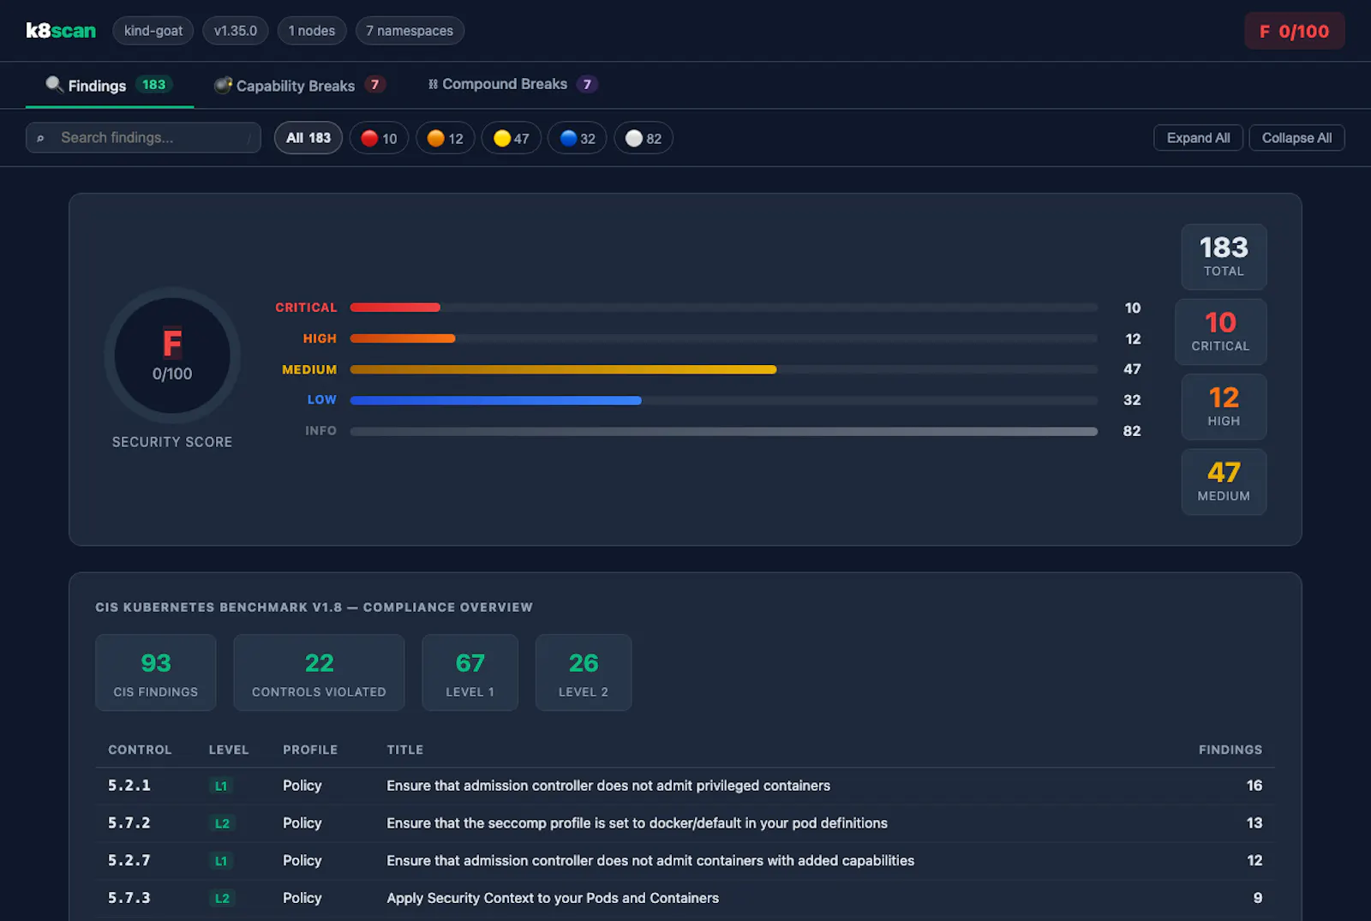Click the 7 namespaces pill

click(410, 31)
